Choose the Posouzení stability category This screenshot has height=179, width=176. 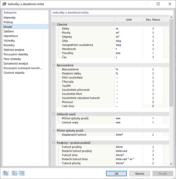coord(25,54)
